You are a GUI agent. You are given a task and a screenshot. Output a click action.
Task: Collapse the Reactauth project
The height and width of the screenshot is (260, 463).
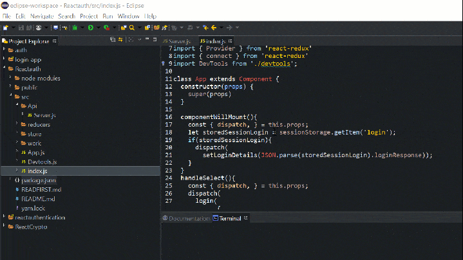[4, 68]
